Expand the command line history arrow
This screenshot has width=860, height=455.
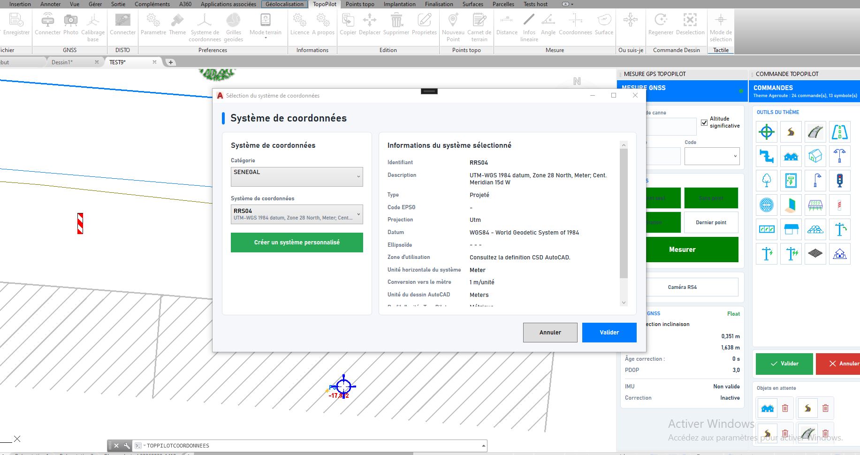click(x=483, y=446)
